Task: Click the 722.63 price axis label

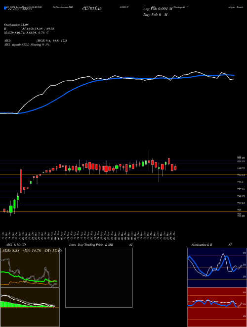Action: pos(241,203)
